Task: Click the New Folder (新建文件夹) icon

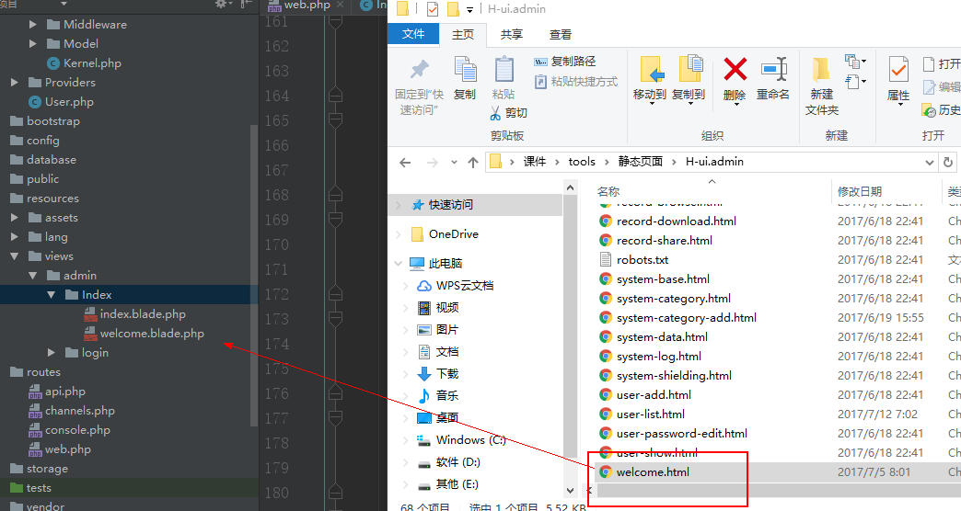Action: (x=821, y=70)
